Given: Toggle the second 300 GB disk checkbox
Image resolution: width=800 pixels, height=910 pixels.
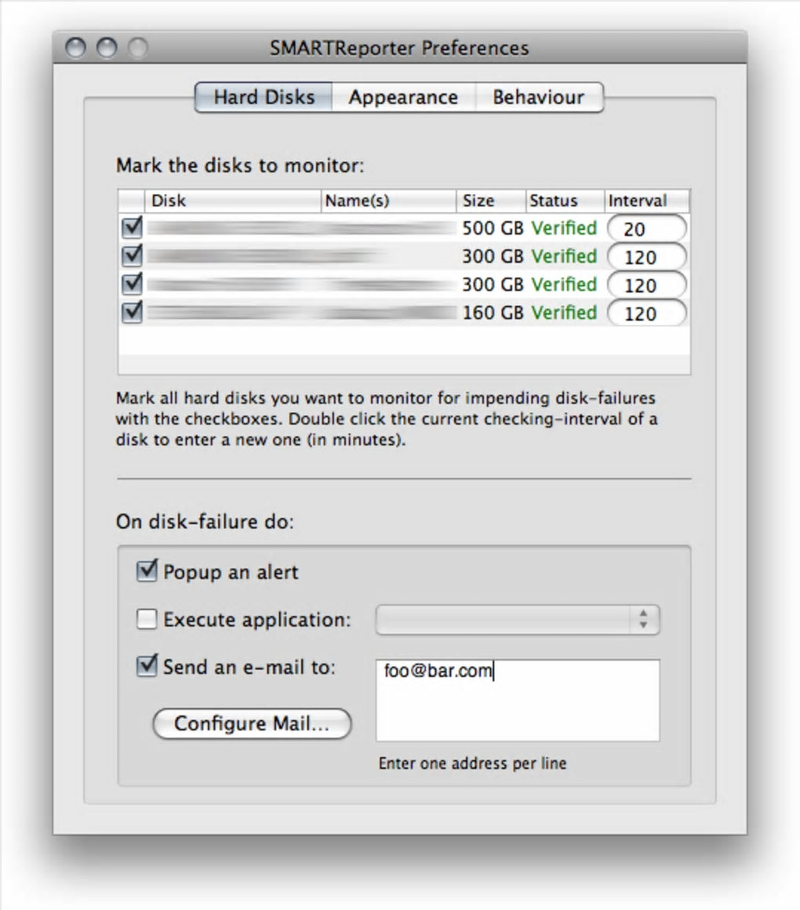Looking at the screenshot, I should 133,284.
